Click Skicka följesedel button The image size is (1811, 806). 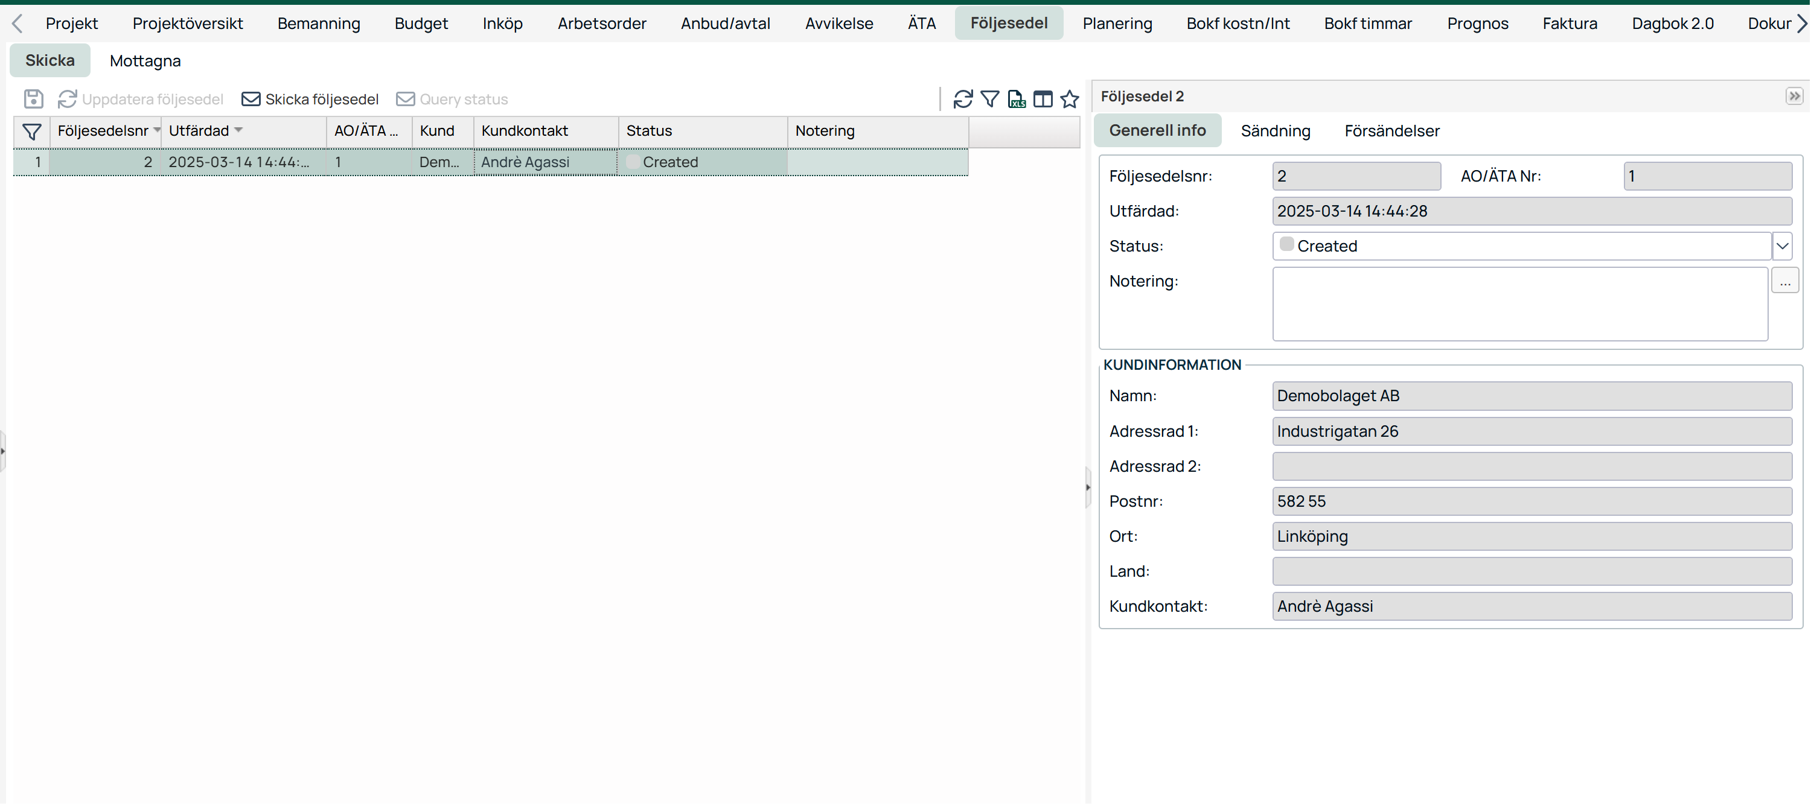310,99
